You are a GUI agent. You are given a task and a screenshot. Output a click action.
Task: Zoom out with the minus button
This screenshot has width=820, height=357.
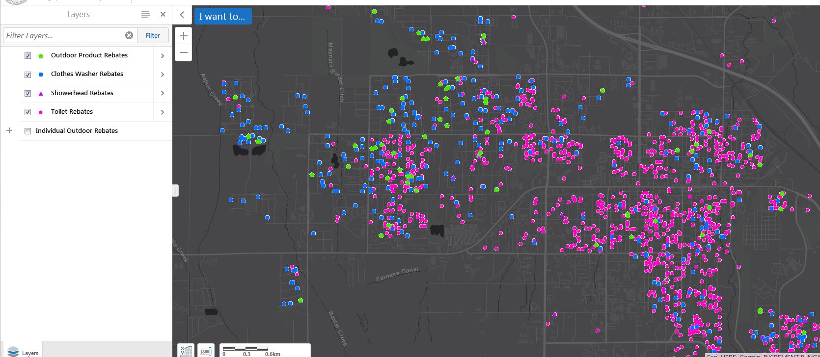click(x=183, y=52)
